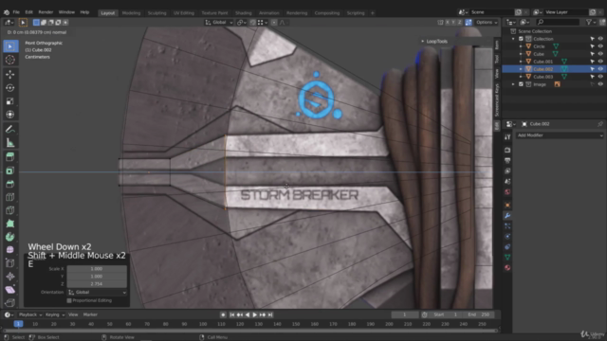Select the Spin tool

10,237
